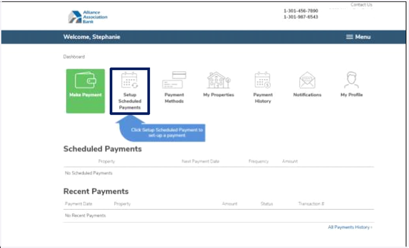Click the Next Payment Date column header
Viewport: 409px width, 248px height.
(x=200, y=161)
